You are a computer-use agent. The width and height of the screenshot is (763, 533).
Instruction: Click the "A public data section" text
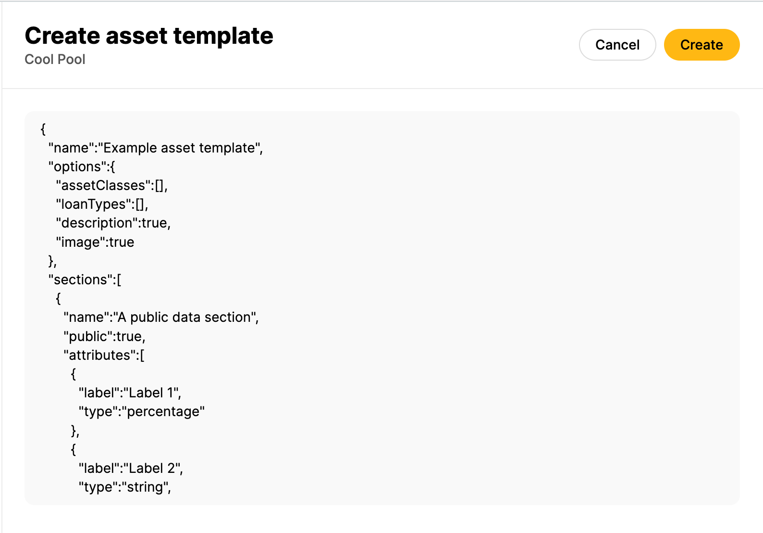[187, 317]
